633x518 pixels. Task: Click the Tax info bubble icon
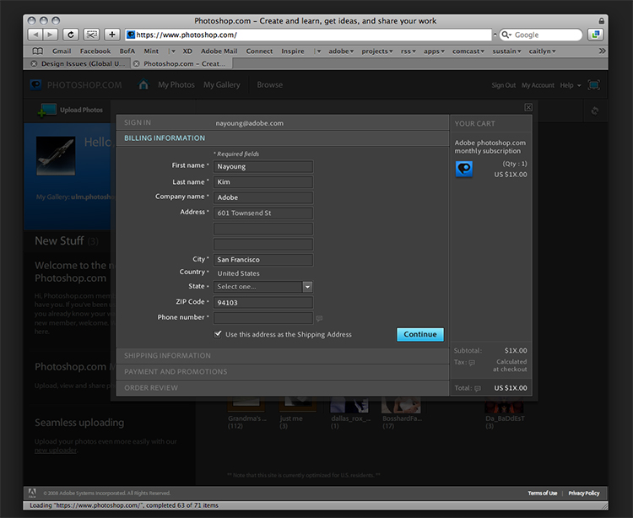pos(472,363)
